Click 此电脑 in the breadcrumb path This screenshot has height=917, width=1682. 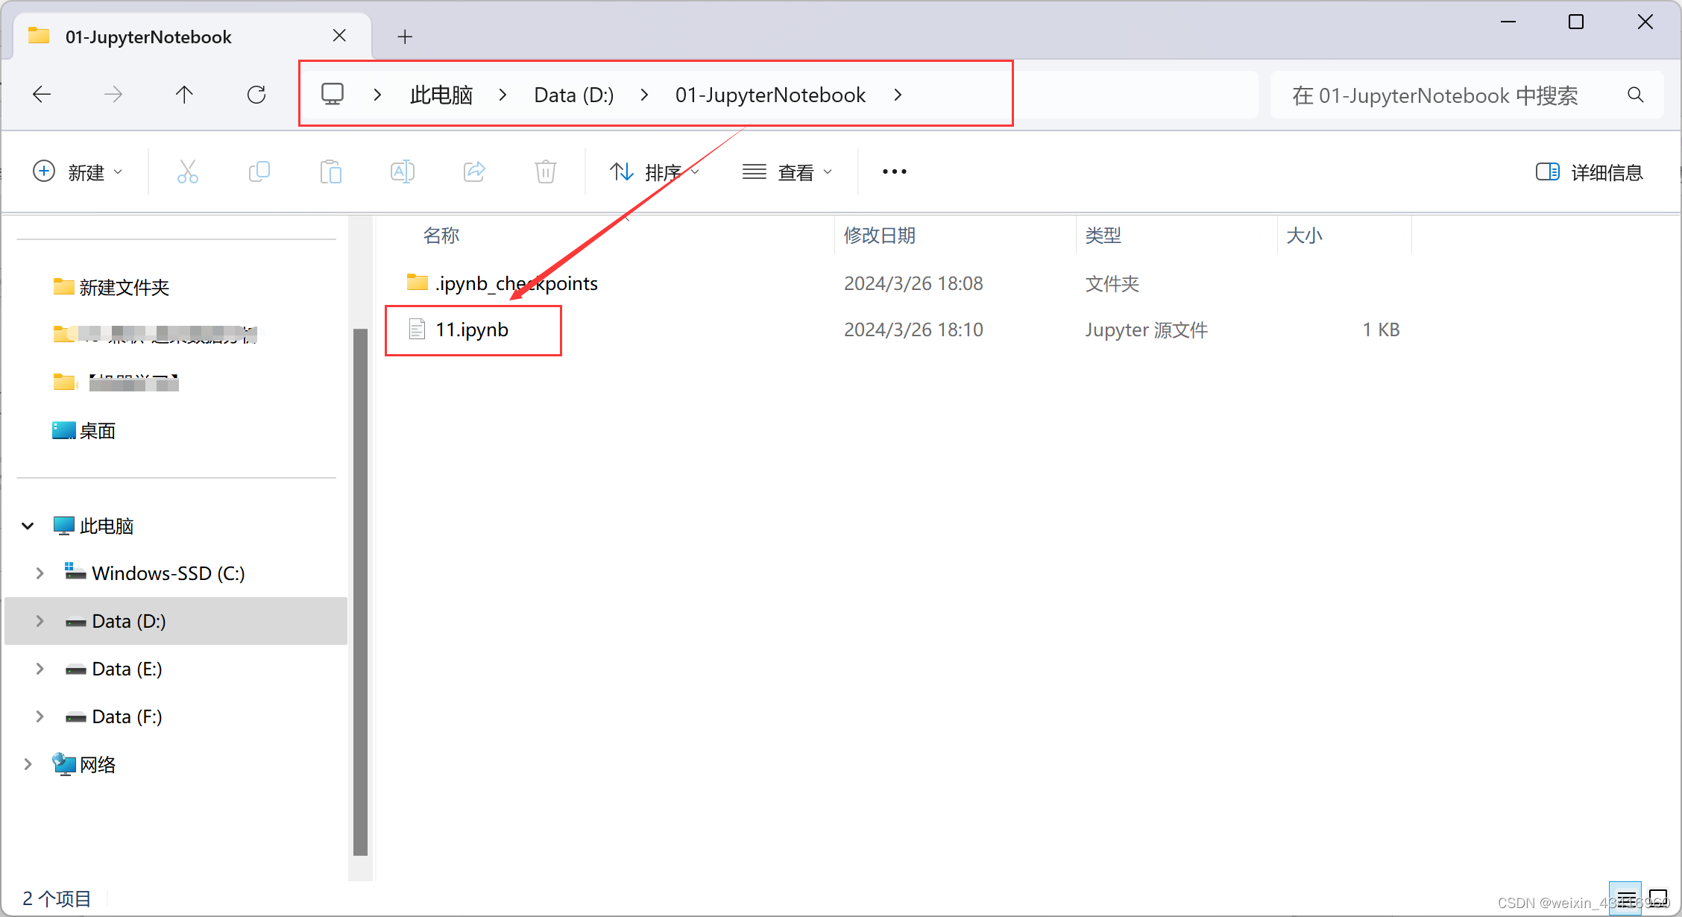click(441, 95)
